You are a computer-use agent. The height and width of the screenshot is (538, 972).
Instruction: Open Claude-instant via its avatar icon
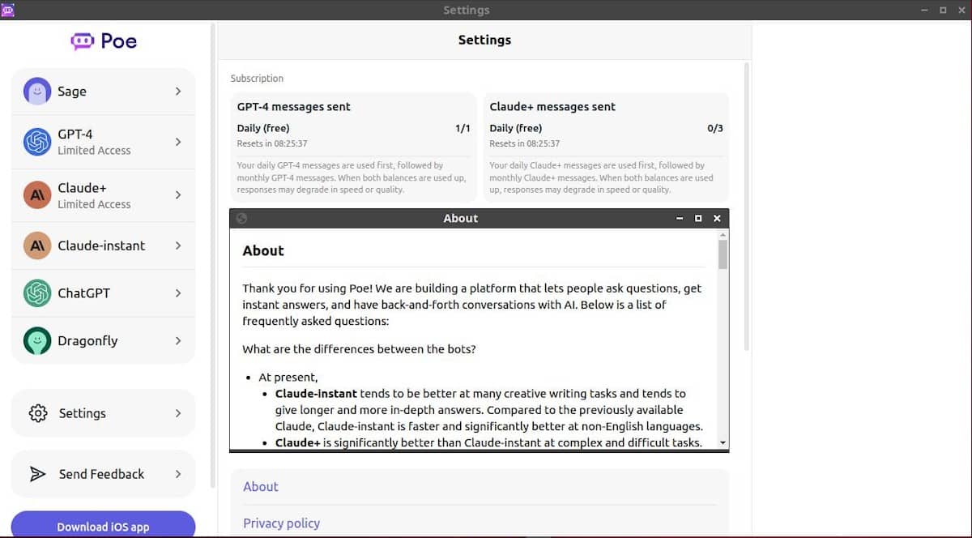point(37,246)
